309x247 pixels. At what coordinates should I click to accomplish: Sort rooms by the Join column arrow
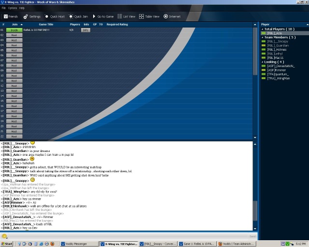pos(21,25)
